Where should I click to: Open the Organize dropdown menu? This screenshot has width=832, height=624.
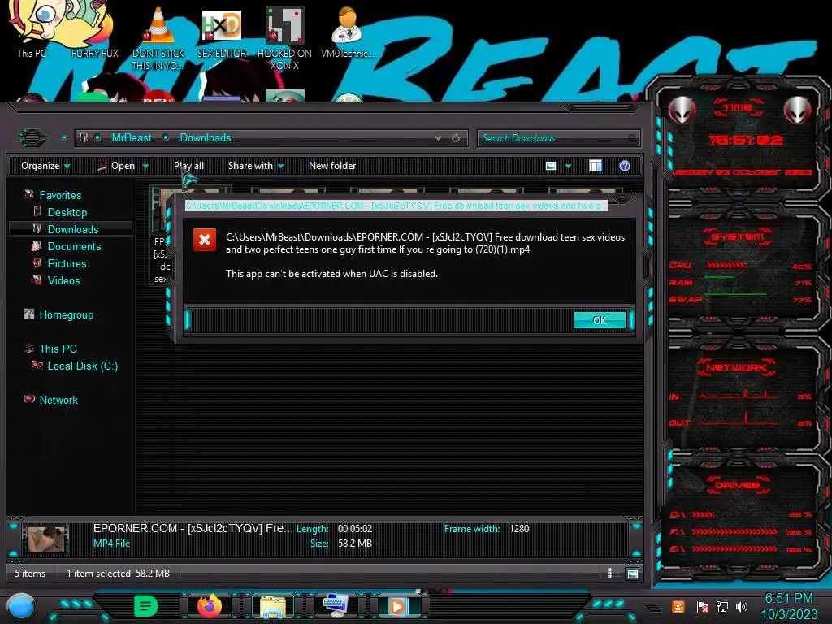(x=45, y=166)
